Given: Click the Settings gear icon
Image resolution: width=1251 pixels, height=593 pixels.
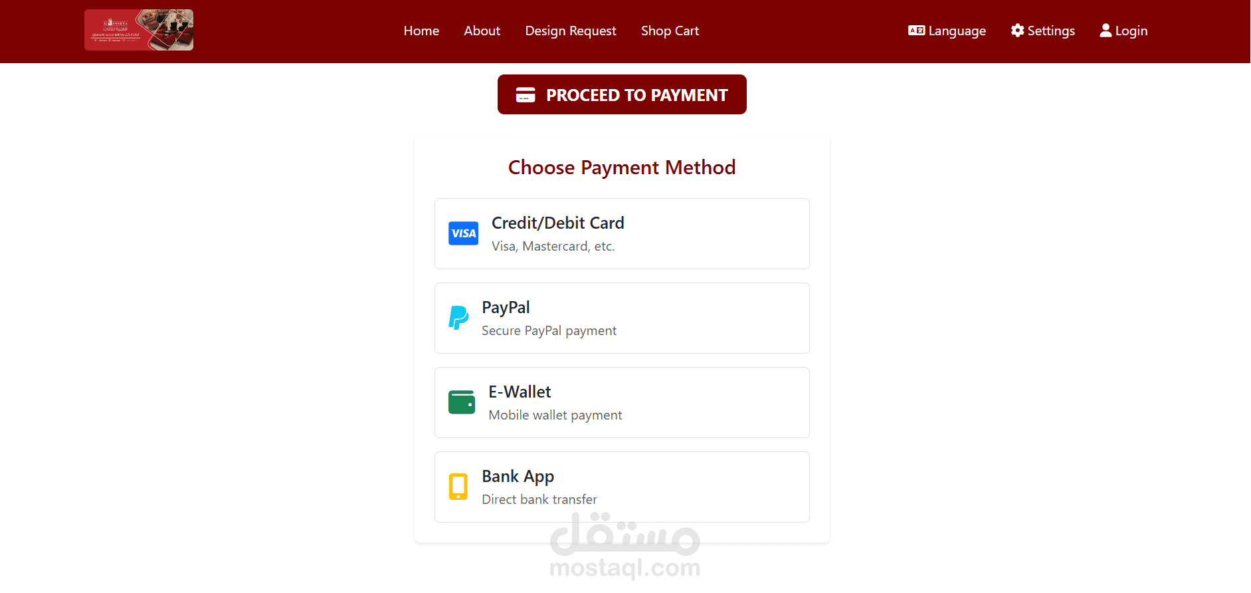Looking at the screenshot, I should [1017, 31].
